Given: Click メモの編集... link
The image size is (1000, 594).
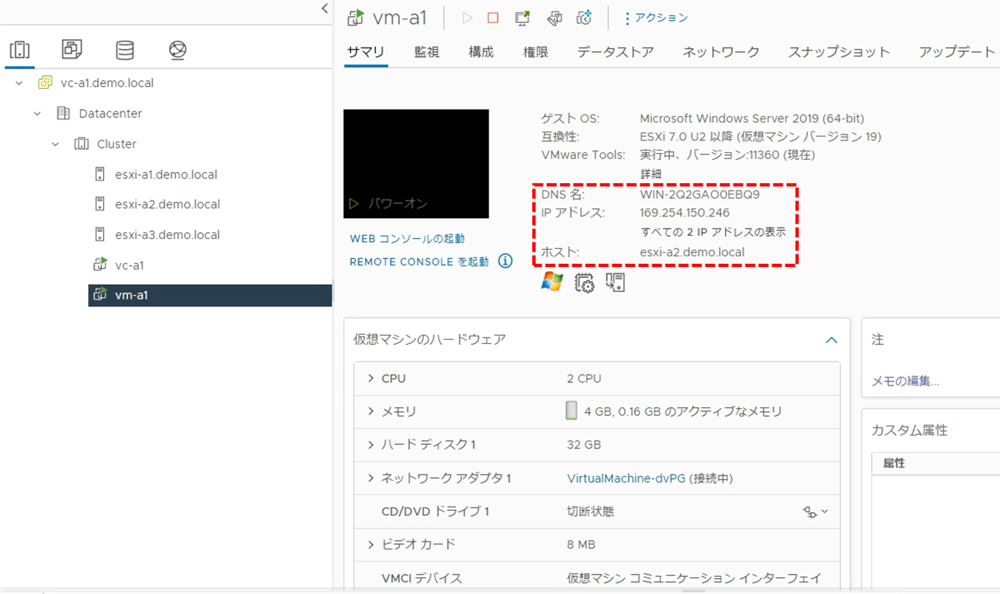Looking at the screenshot, I should coord(905,381).
